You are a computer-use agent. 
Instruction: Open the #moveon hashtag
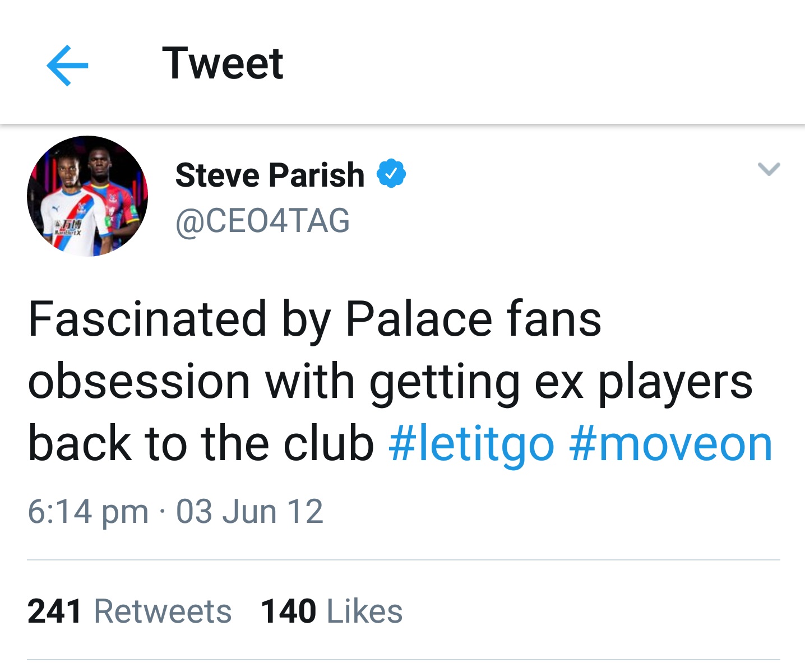pyautogui.click(x=671, y=444)
